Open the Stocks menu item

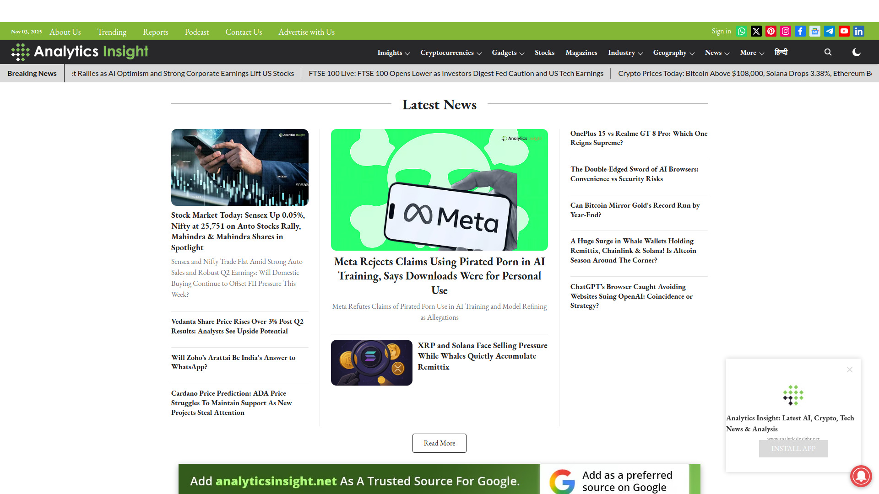tap(544, 53)
